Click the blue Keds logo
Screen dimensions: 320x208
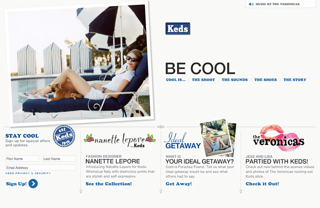[178, 28]
